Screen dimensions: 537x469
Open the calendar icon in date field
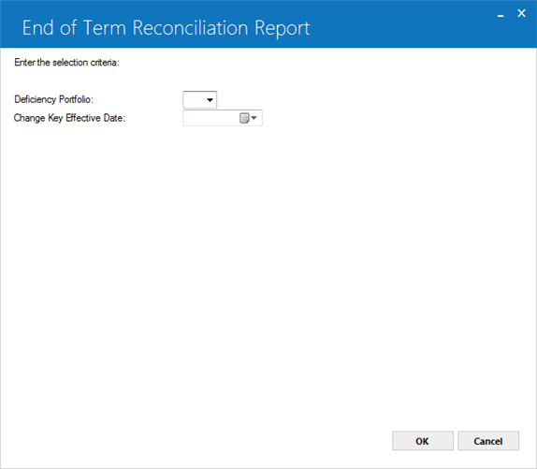click(244, 118)
